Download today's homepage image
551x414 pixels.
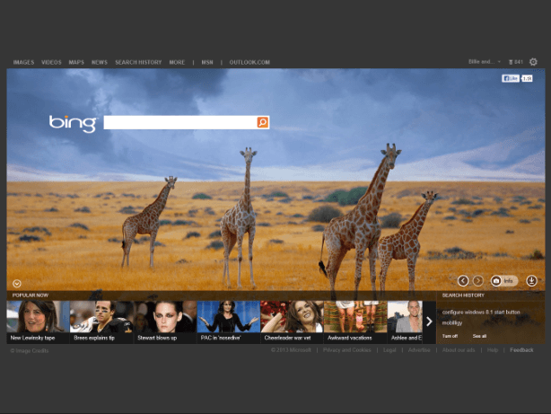[x=531, y=281]
